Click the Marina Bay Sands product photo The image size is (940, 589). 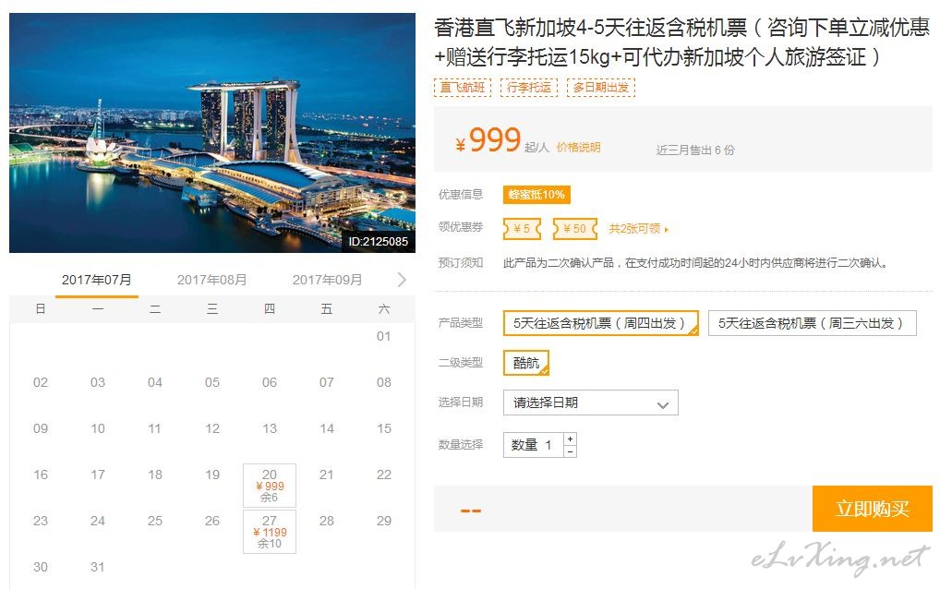pos(212,132)
